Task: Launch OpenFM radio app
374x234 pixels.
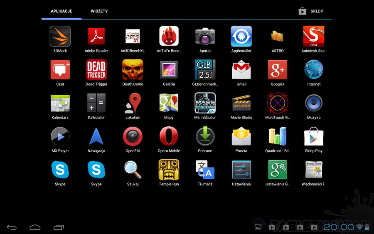Action: click(133, 136)
